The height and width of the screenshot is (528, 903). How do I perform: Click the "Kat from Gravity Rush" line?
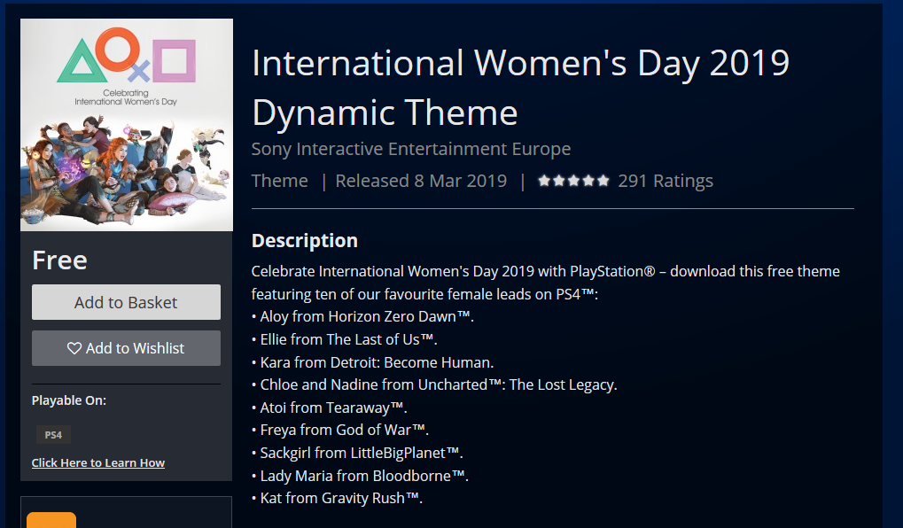pos(337,498)
